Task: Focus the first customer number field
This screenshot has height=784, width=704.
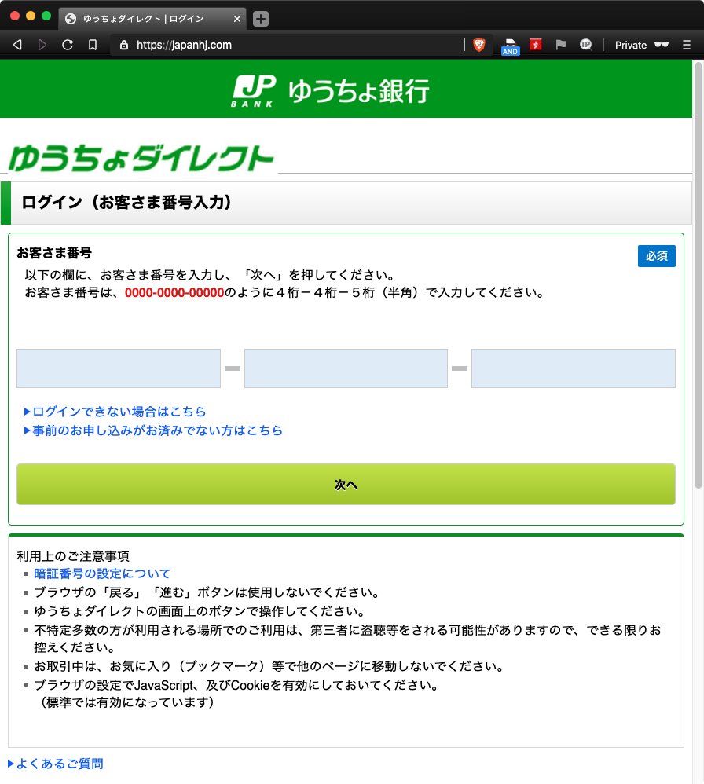Action: [119, 368]
